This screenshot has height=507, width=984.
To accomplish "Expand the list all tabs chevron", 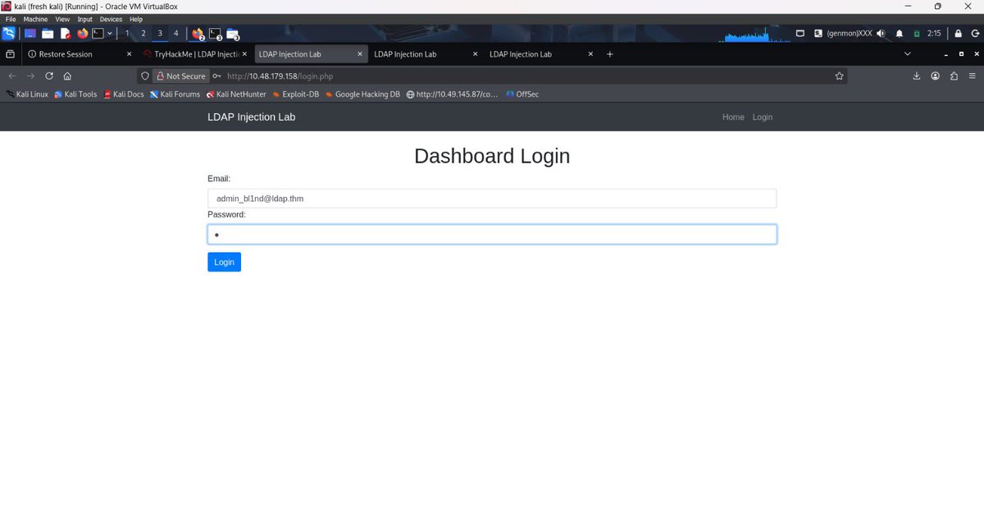I will (x=907, y=54).
